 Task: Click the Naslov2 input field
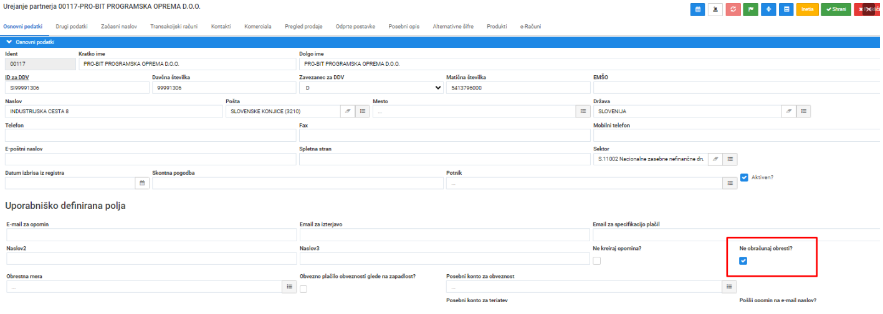tap(151, 259)
